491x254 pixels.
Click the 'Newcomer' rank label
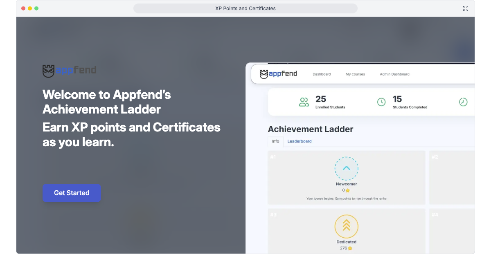tap(347, 184)
